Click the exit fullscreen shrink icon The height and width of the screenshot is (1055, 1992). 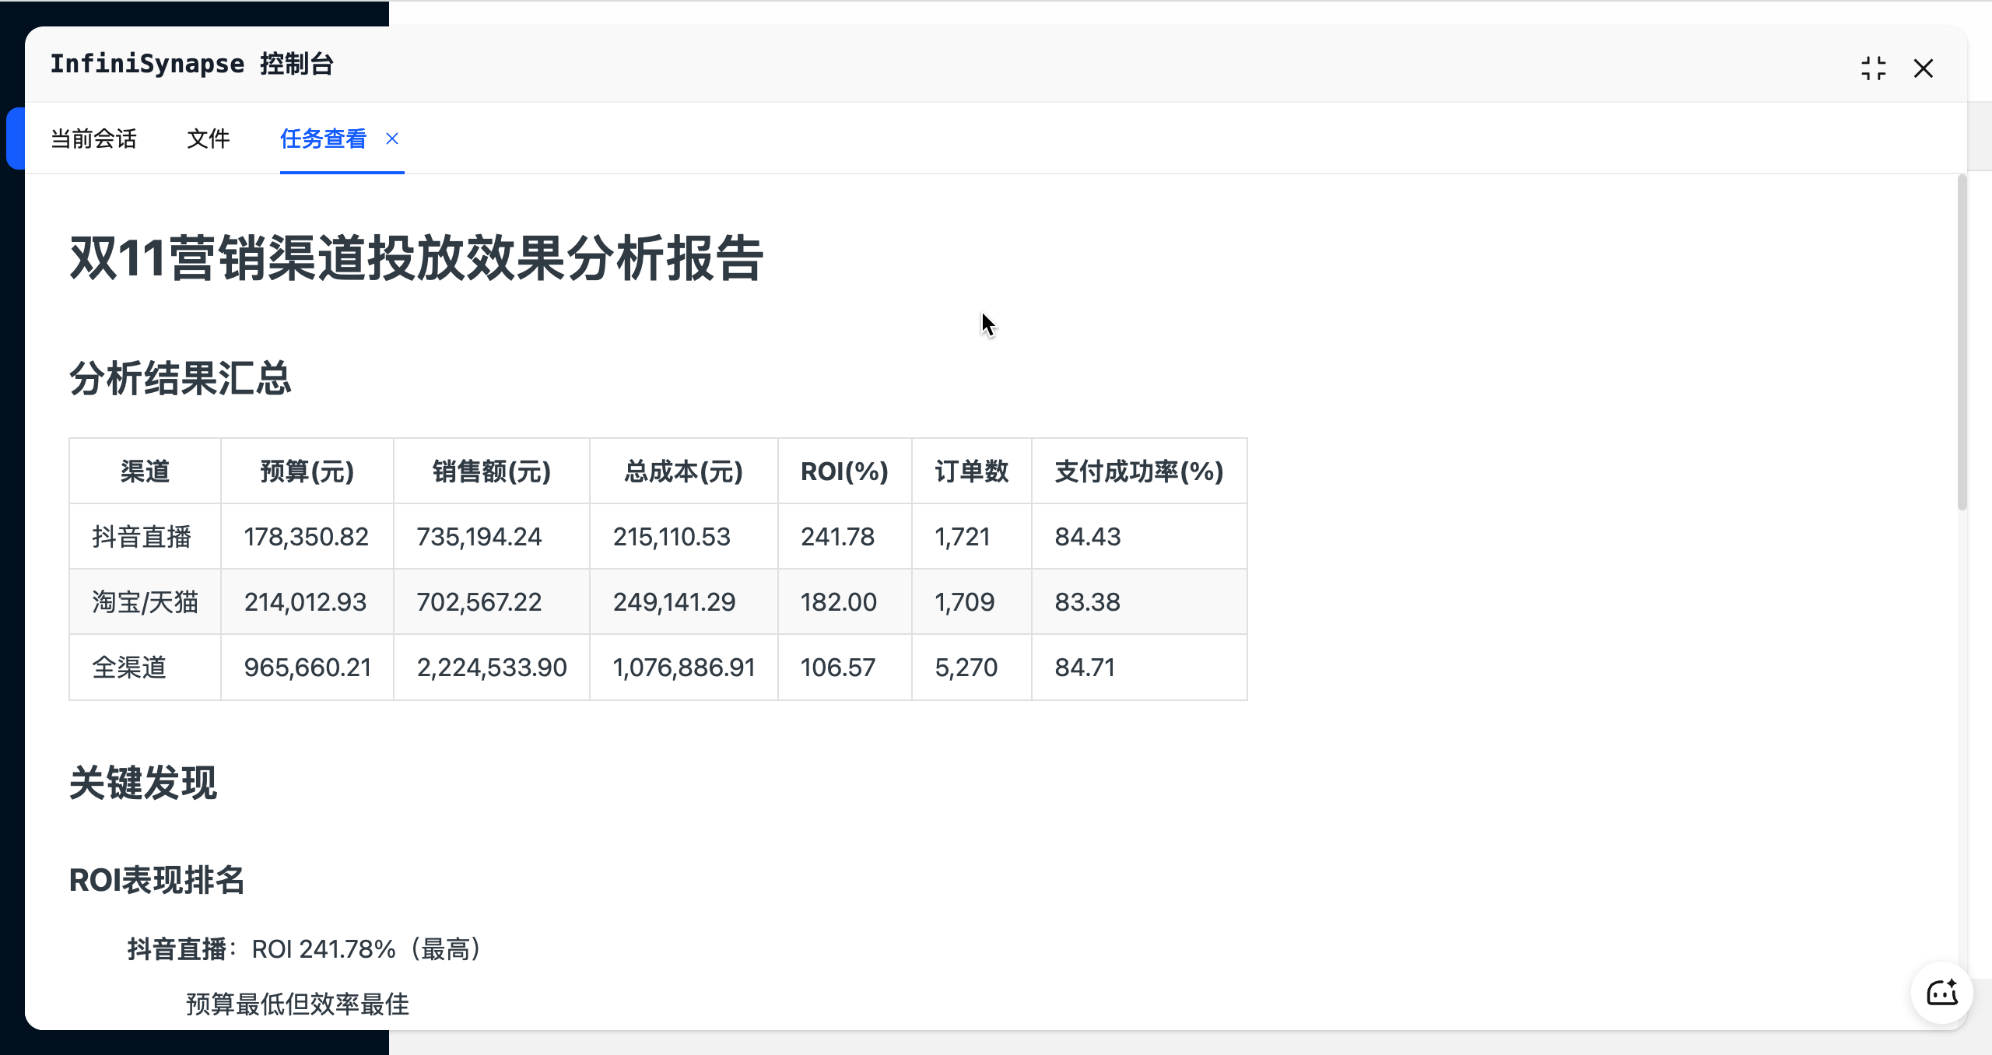(x=1873, y=68)
